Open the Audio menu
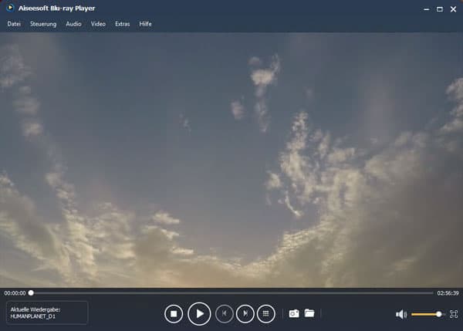 [73, 24]
